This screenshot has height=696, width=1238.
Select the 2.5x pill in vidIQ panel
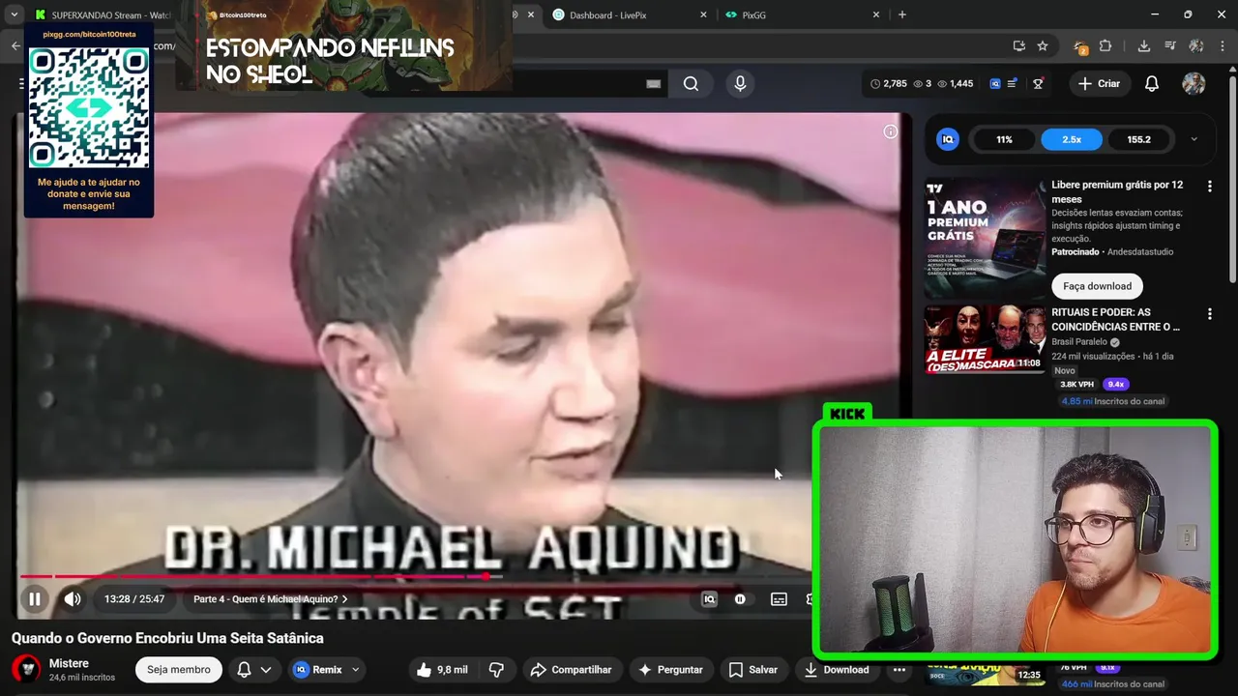coord(1072,139)
